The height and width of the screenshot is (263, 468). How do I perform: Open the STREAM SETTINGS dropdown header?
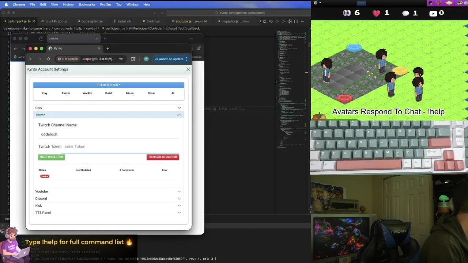(x=109, y=85)
